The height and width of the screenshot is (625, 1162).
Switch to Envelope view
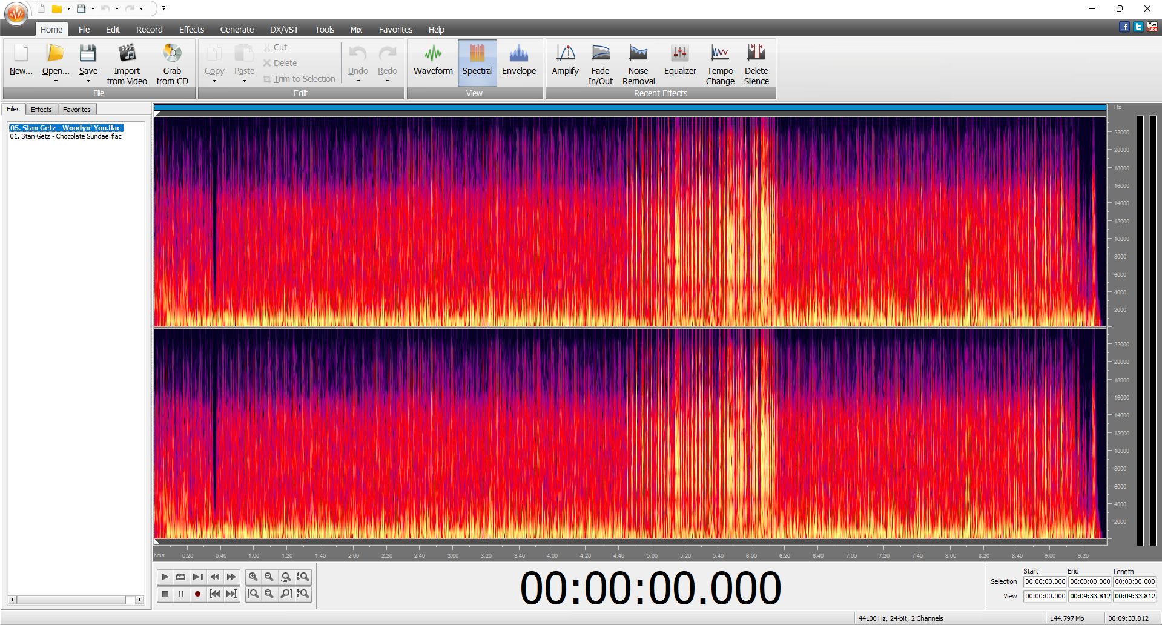click(x=519, y=60)
